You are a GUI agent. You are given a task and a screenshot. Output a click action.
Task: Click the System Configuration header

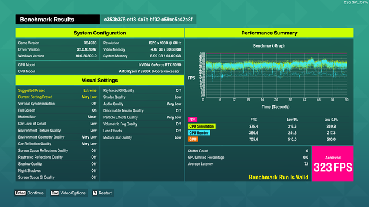pos(100,33)
